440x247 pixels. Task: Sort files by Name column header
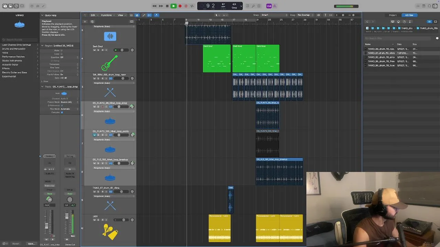[x=368, y=44]
